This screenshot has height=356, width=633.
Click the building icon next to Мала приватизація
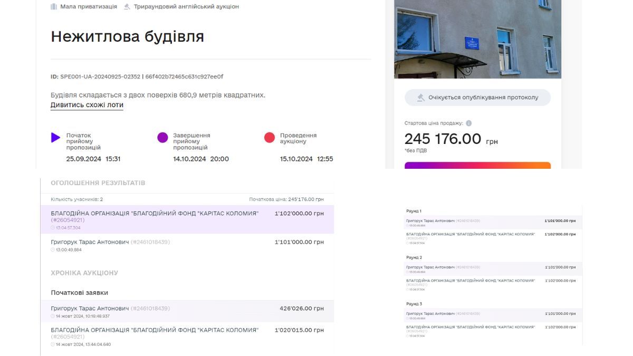[x=54, y=6]
